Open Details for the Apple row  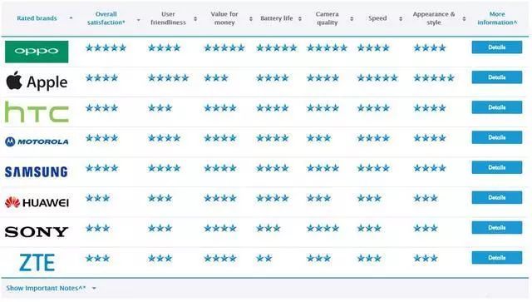497,77
